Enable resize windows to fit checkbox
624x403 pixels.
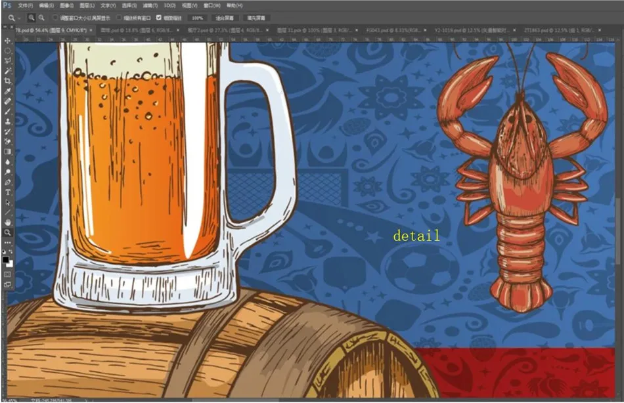point(55,18)
